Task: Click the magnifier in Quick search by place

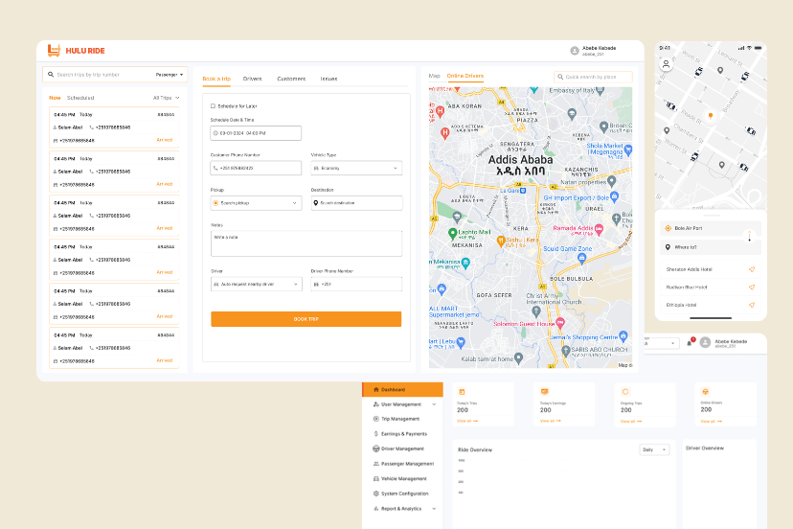Action: (560, 77)
